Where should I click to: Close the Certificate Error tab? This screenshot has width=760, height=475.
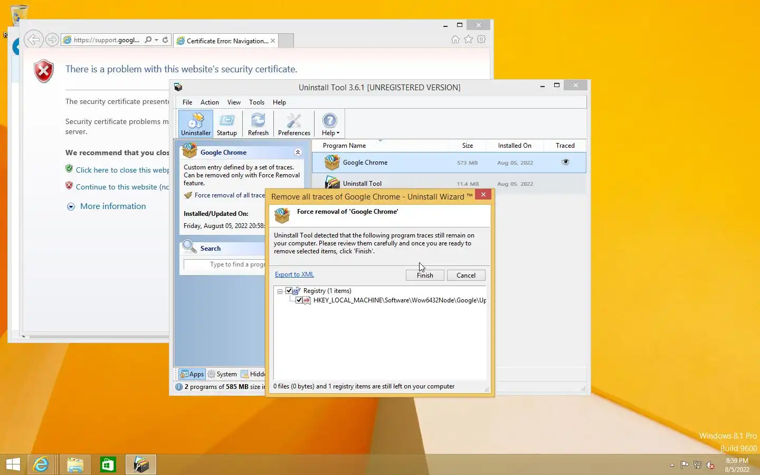(273, 41)
